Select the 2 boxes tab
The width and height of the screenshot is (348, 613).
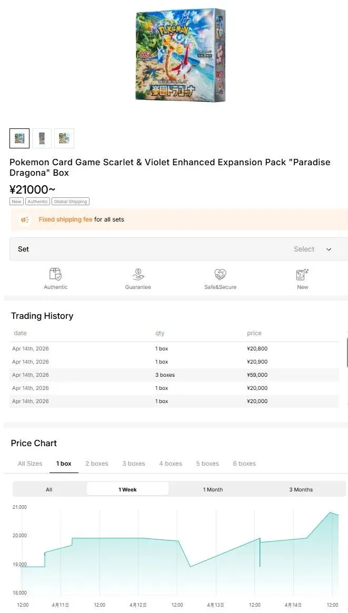[97, 464]
